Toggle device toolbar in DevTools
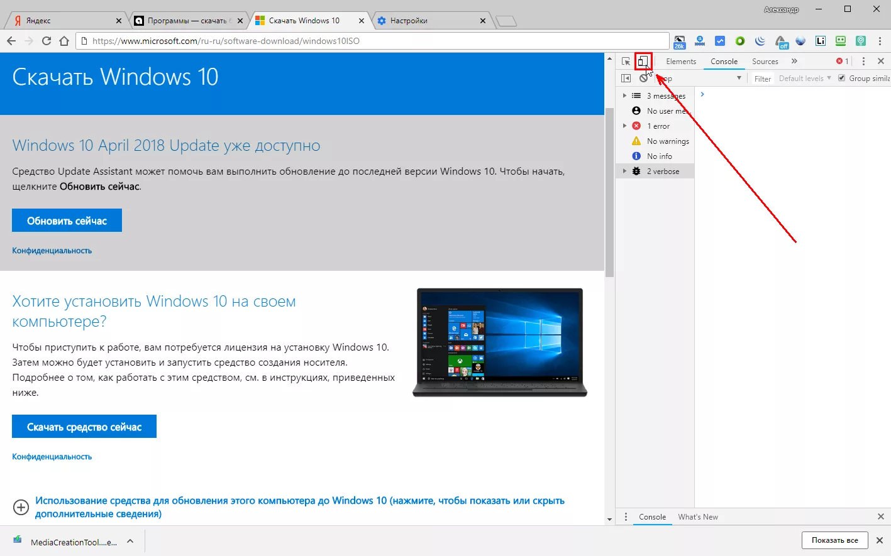This screenshot has height=556, width=891. click(643, 61)
